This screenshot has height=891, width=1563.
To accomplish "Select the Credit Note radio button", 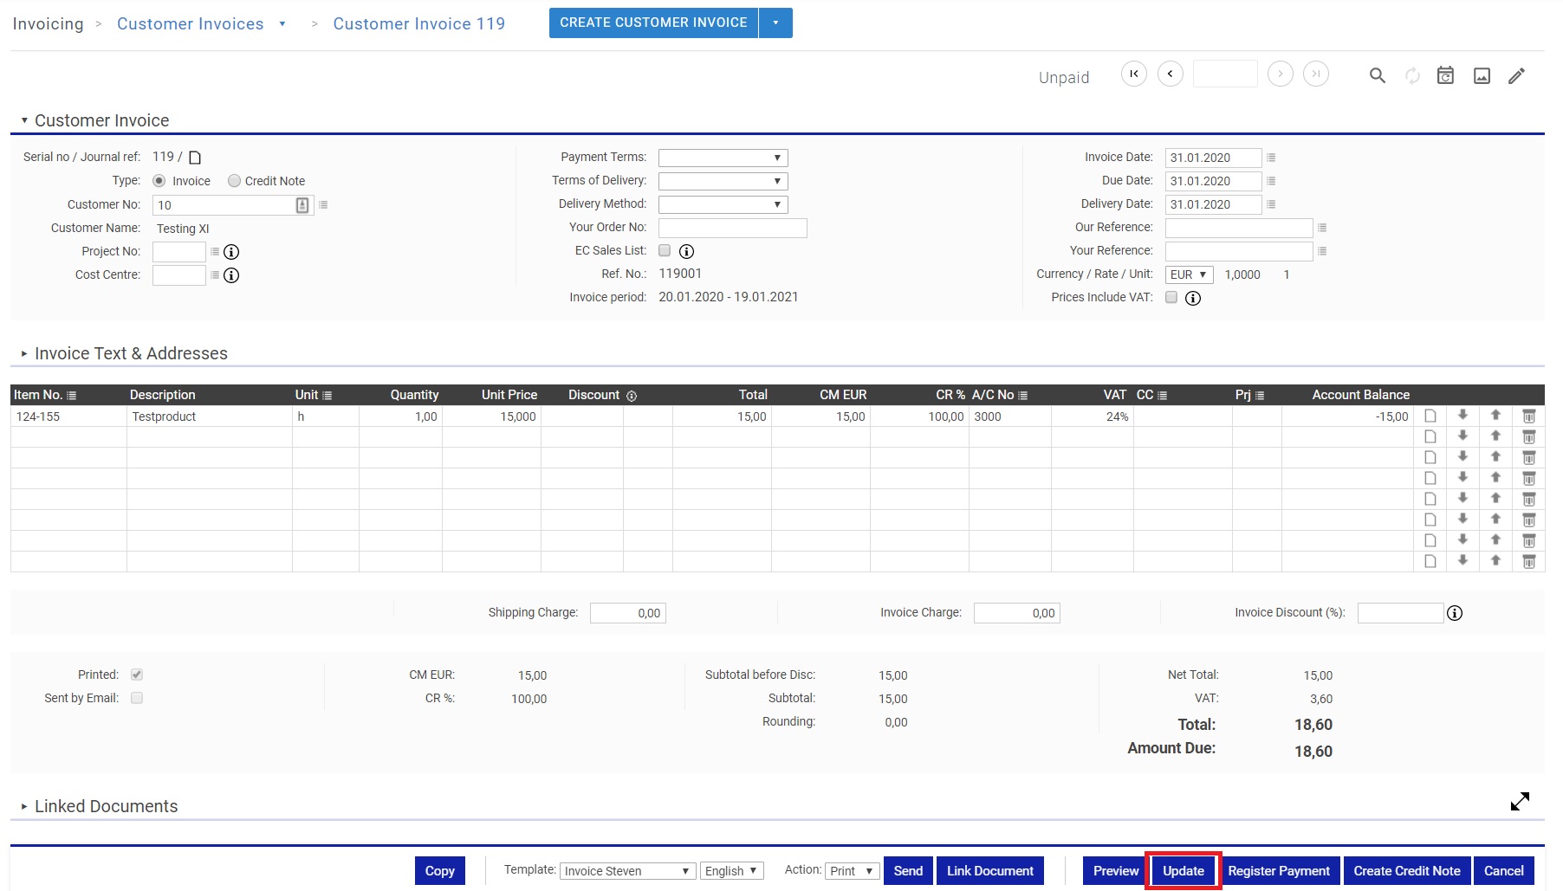I will tap(234, 181).
